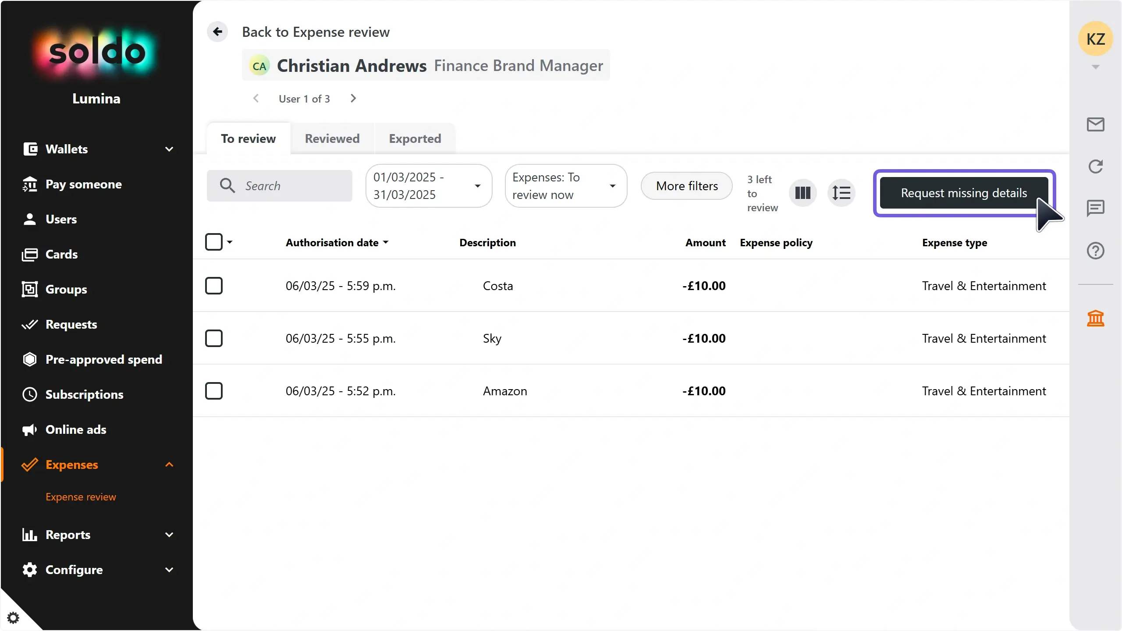
Task: Sort by Authorisation date column
Action: click(x=337, y=242)
